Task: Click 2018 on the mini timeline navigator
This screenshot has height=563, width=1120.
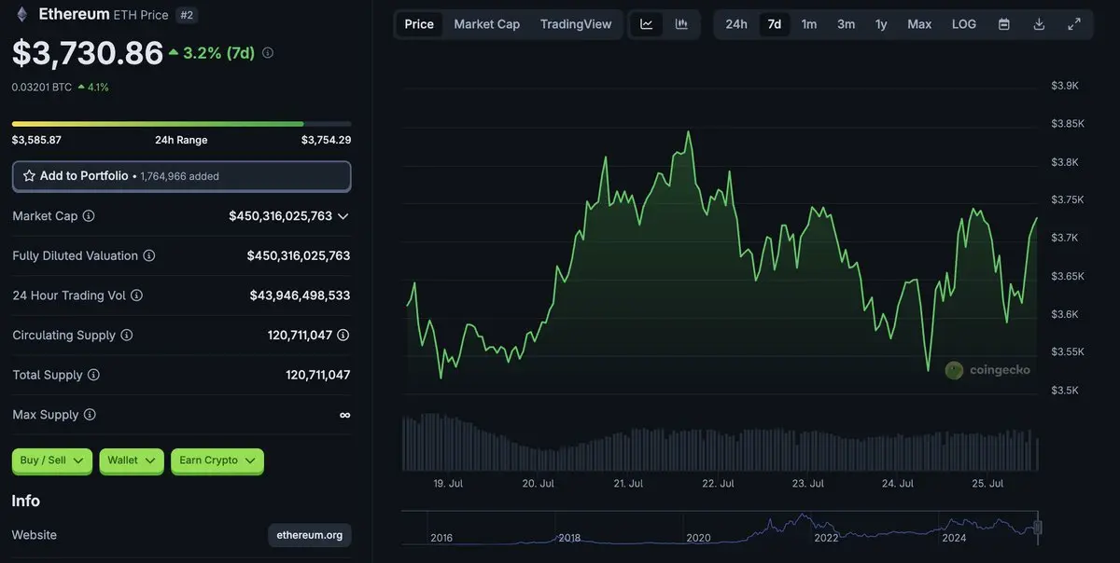Action: click(569, 538)
